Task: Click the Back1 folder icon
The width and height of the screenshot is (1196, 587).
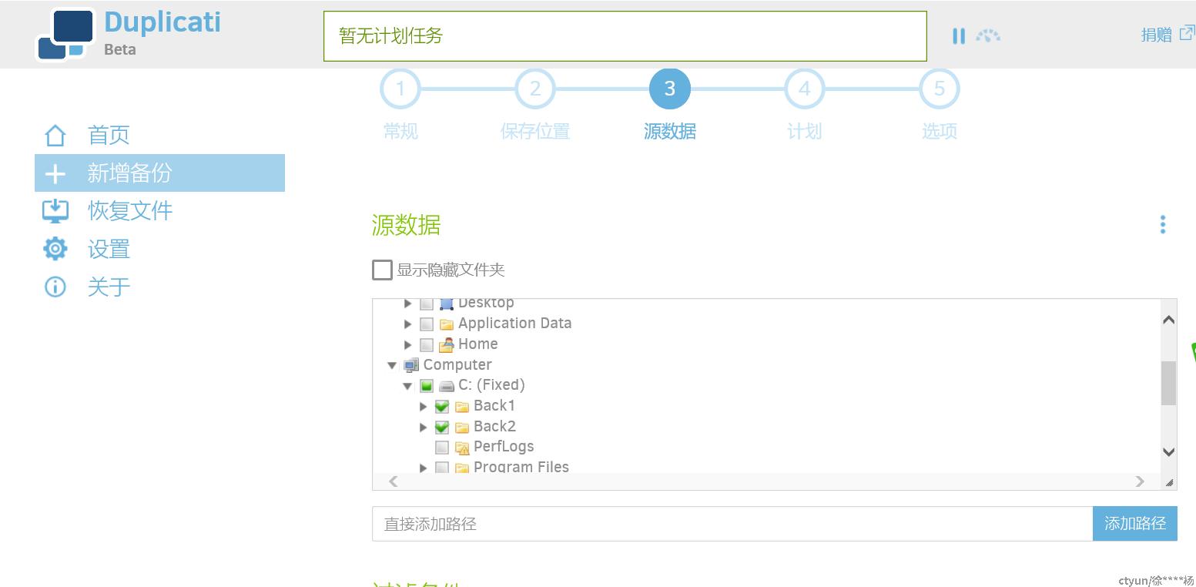Action: click(x=462, y=407)
